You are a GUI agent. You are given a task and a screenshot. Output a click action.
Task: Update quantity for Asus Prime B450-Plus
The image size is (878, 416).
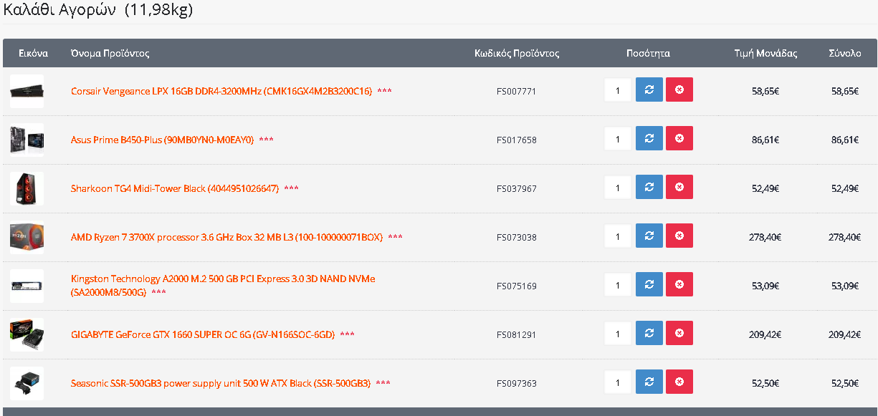click(x=649, y=139)
